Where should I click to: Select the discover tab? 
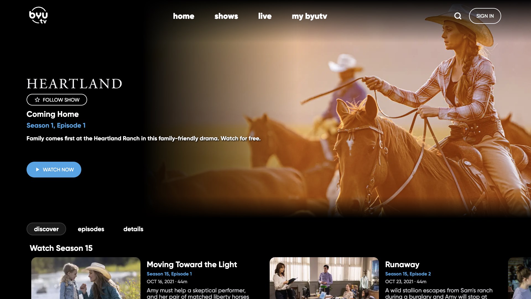click(x=46, y=229)
